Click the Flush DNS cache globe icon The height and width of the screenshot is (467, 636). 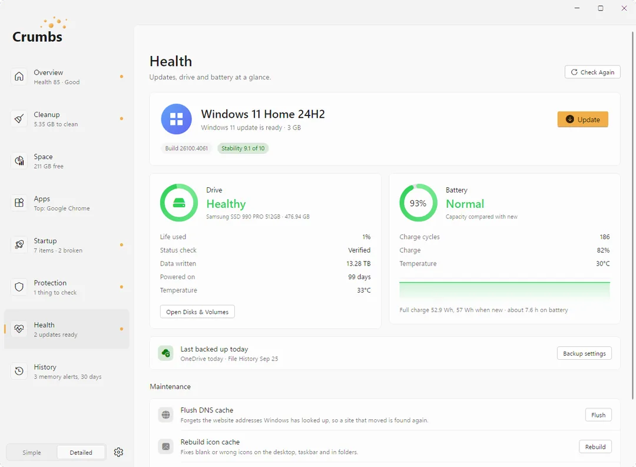(165, 415)
